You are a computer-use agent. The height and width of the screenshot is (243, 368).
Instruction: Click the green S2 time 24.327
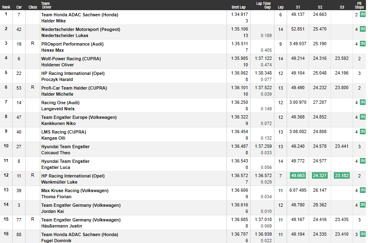320,175
